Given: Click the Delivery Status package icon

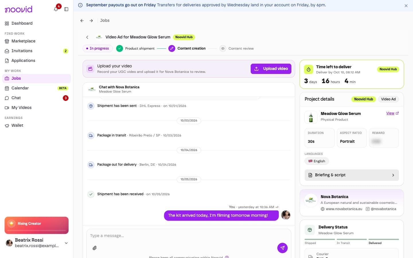Looking at the screenshot, I should [x=310, y=230].
